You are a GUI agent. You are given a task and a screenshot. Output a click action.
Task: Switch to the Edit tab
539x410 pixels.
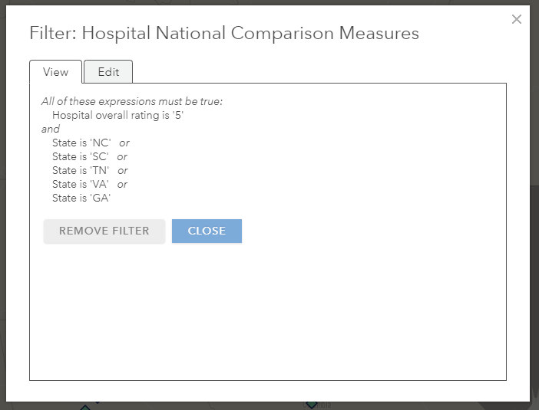tap(108, 72)
